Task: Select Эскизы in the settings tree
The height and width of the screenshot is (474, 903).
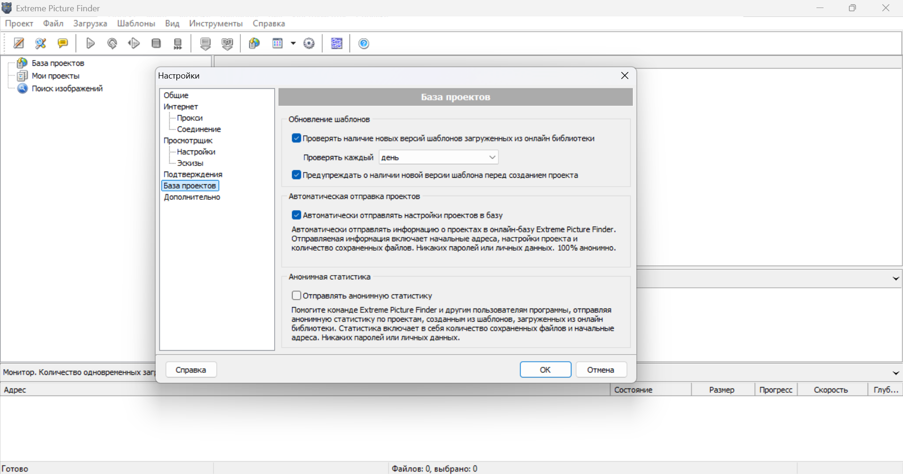Action: click(190, 163)
